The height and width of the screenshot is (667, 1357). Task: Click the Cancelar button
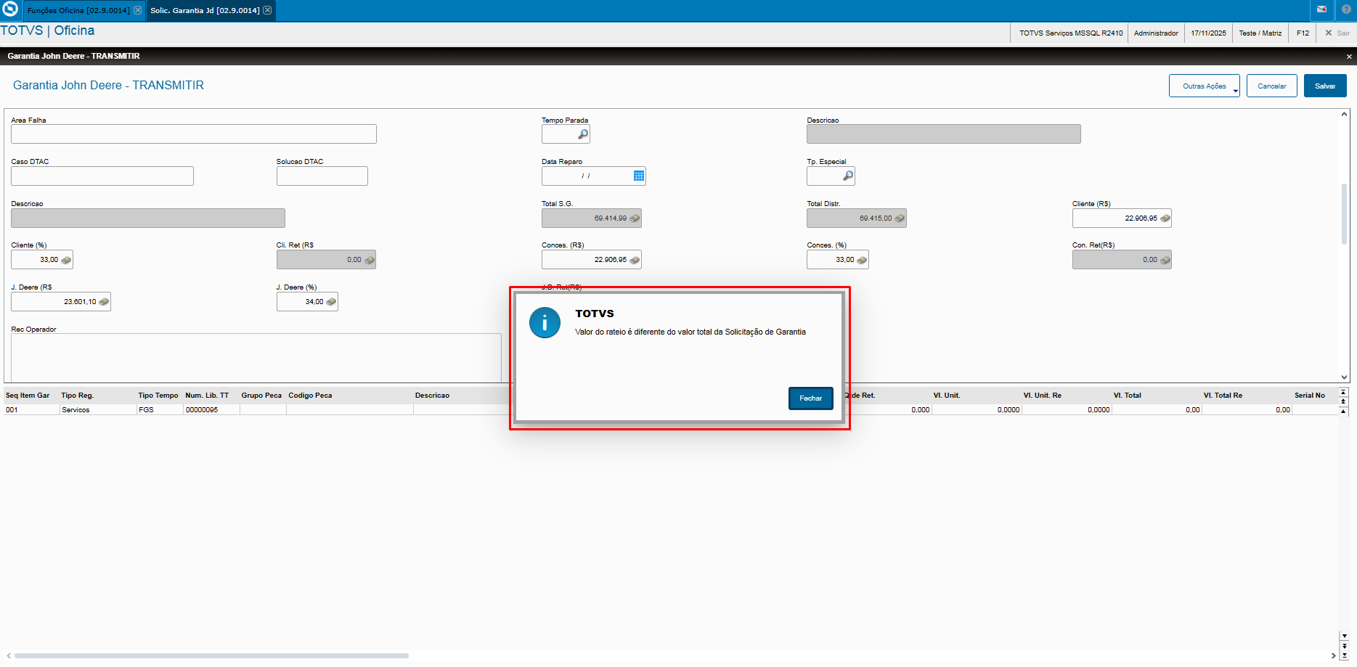click(1272, 86)
